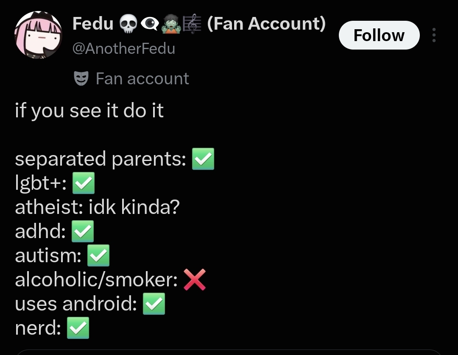Click the check mark next to separated parents
458x355 pixels.
[x=203, y=159]
